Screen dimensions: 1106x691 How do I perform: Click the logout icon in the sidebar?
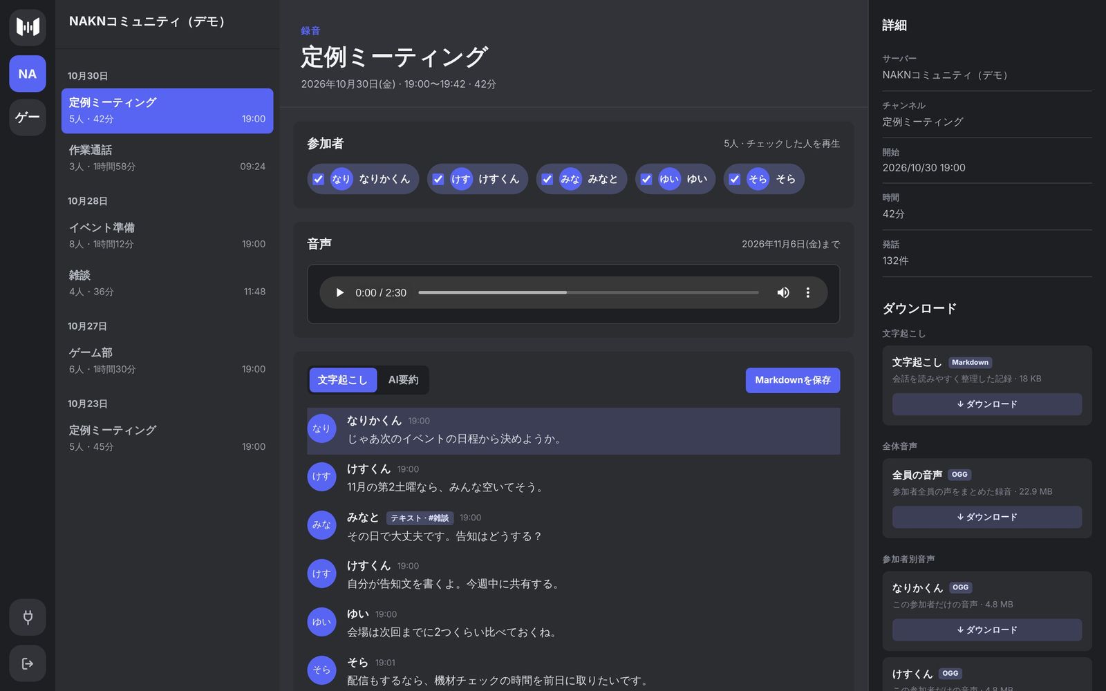[x=28, y=663]
